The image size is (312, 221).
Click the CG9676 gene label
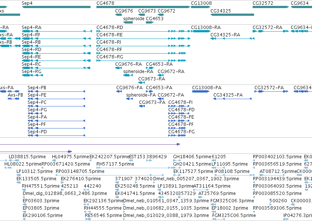[x=124, y=11]
